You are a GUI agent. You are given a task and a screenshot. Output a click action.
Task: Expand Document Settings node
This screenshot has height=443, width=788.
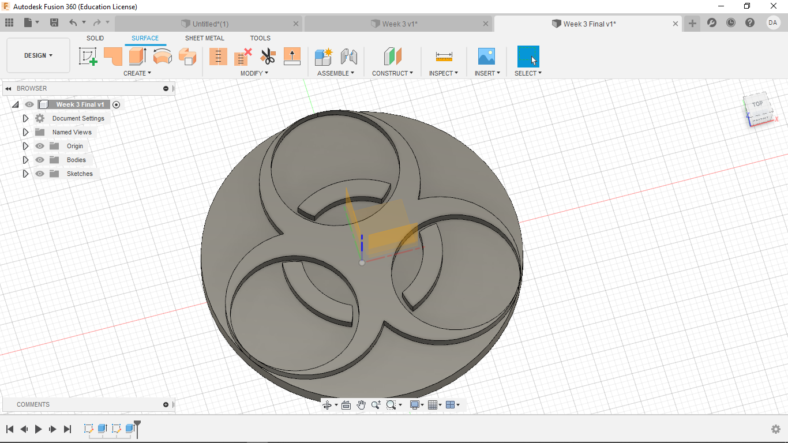[25, 118]
